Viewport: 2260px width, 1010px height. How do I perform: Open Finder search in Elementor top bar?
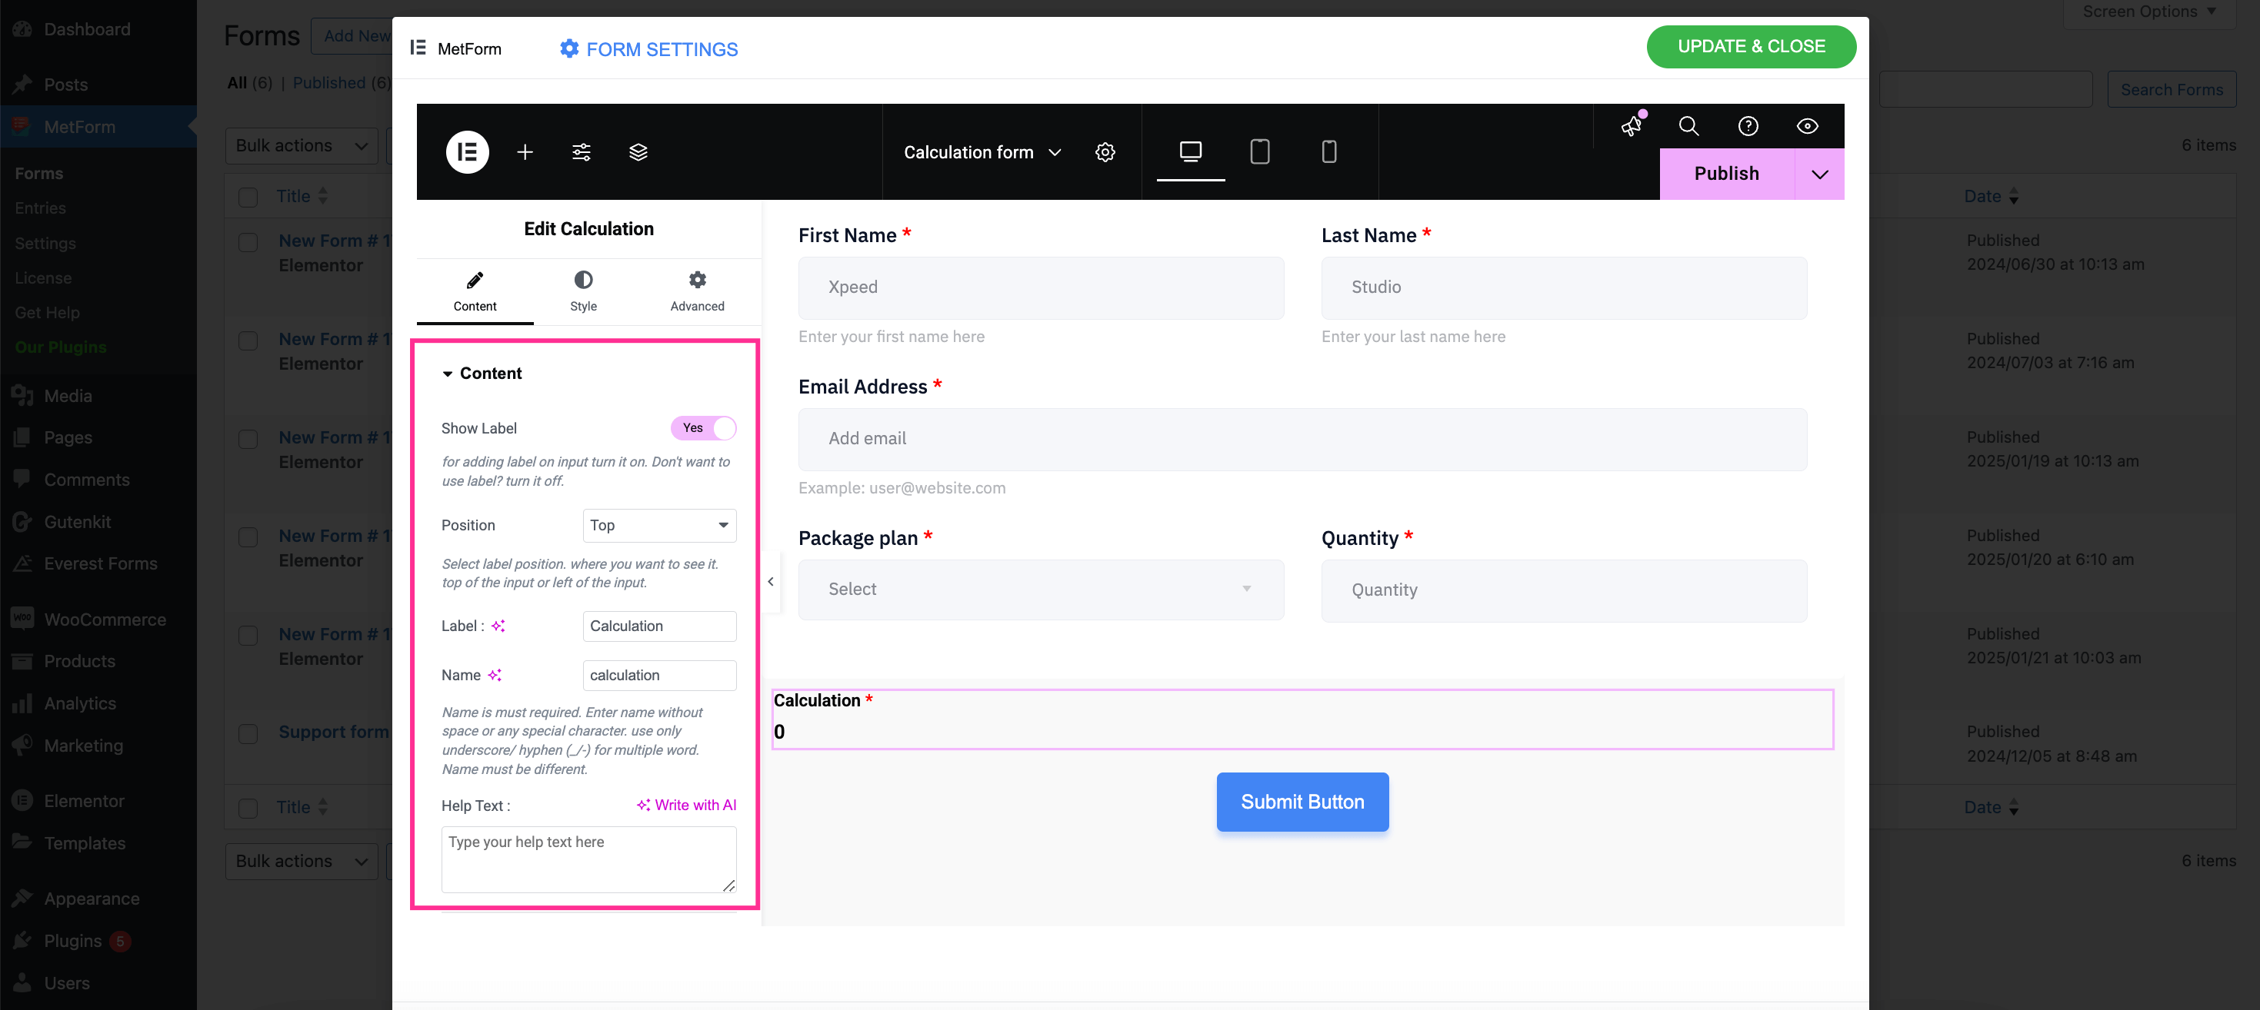pyautogui.click(x=1689, y=125)
